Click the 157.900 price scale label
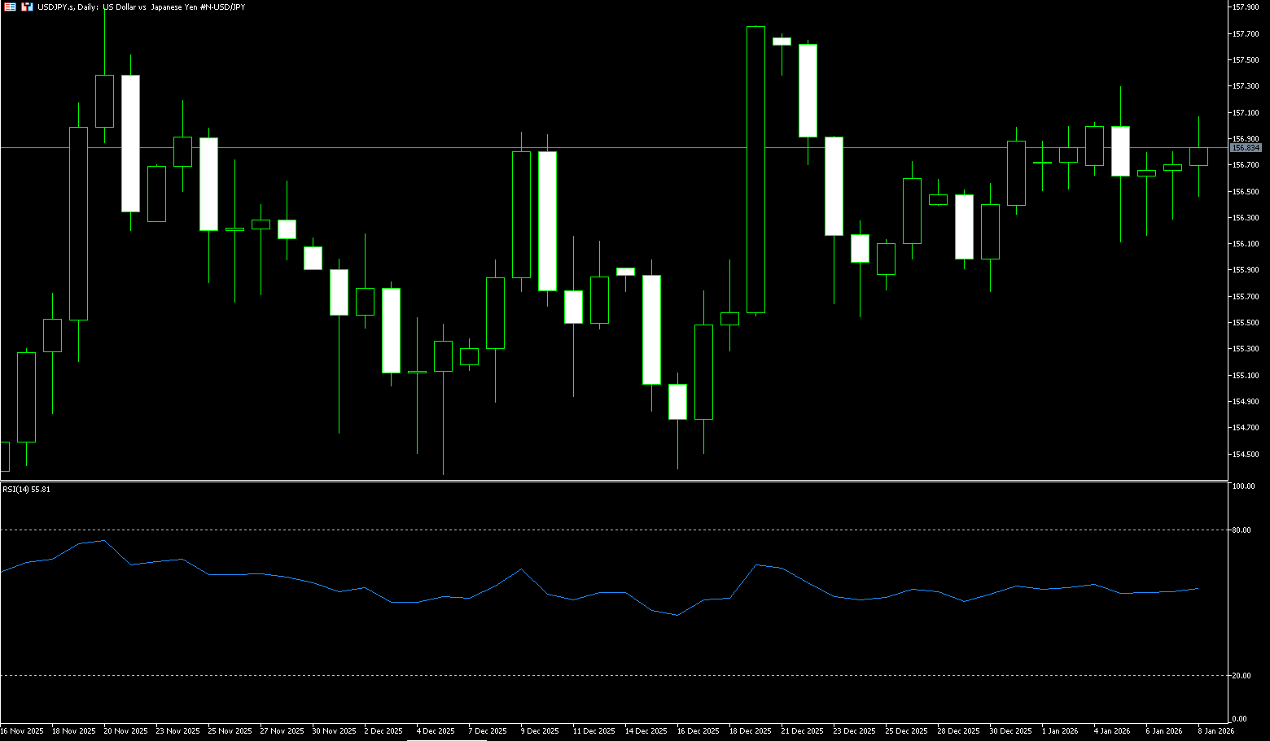The image size is (1270, 741). (x=1246, y=7)
